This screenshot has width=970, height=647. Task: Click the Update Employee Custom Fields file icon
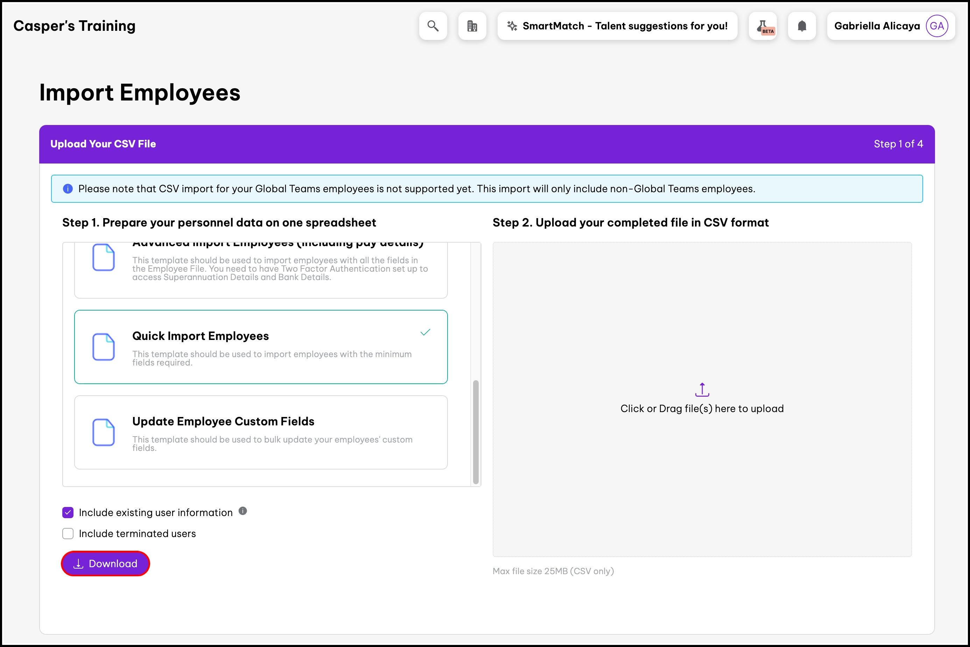[103, 432]
